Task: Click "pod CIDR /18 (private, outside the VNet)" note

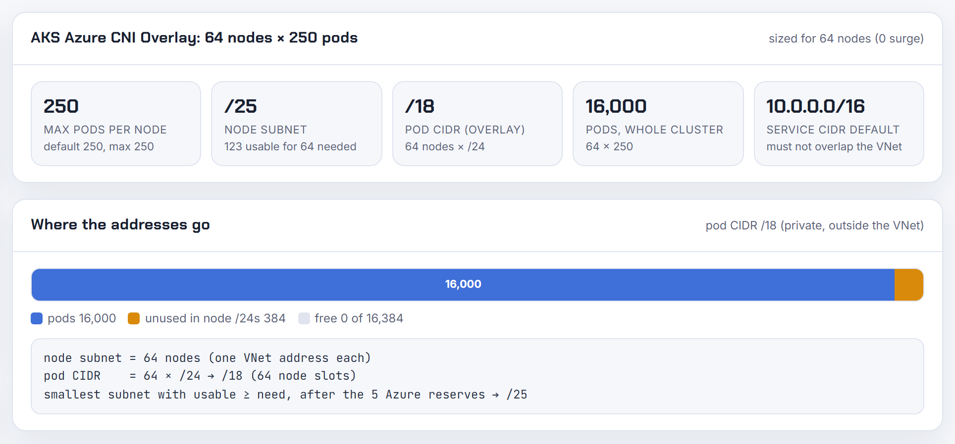Action: [814, 225]
